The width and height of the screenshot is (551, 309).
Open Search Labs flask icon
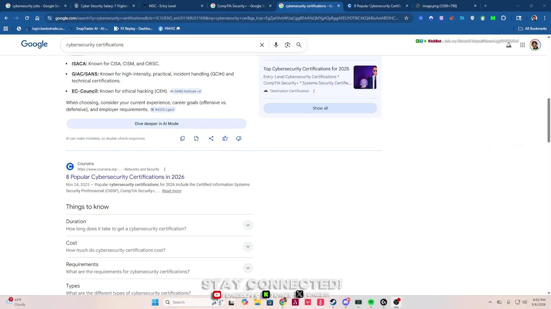coord(509,45)
